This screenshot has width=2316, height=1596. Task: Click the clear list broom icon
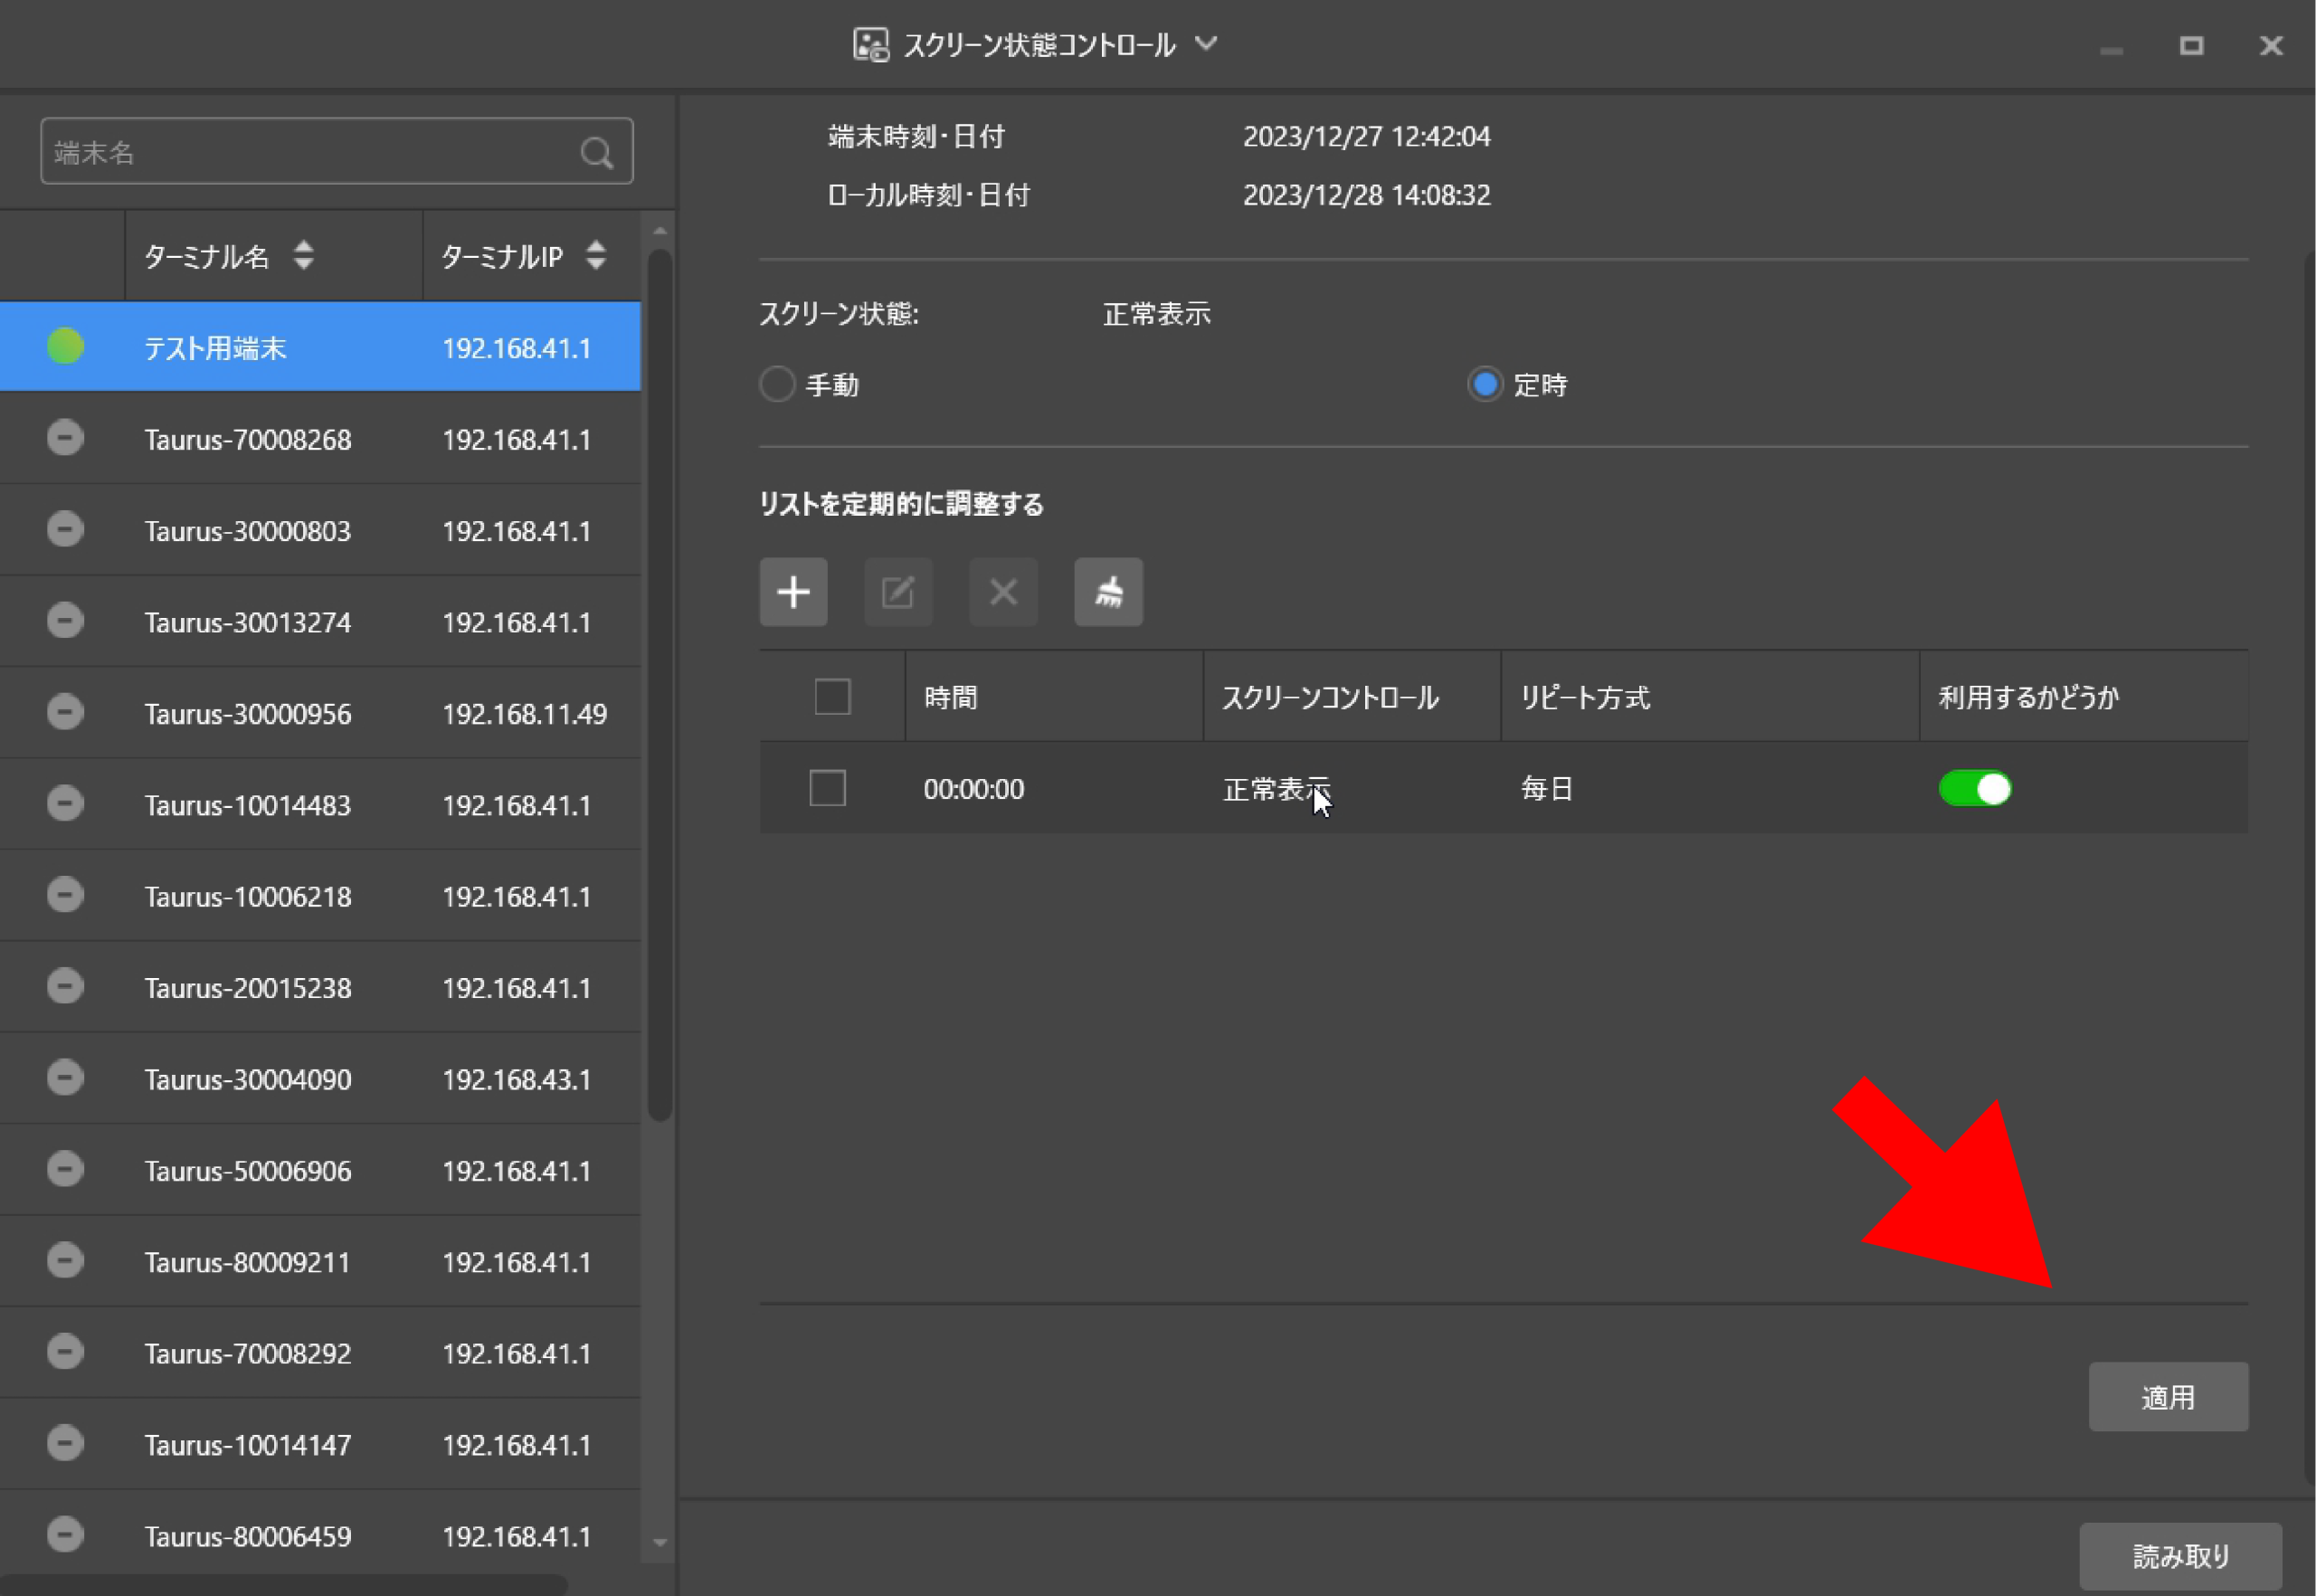(x=1108, y=592)
